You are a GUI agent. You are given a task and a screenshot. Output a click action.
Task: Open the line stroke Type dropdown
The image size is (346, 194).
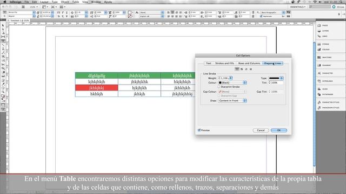(x=276, y=78)
